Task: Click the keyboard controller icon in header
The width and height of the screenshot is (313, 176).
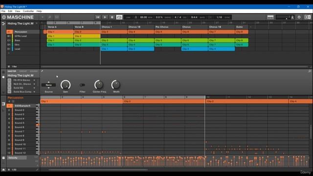Action: 270,18
